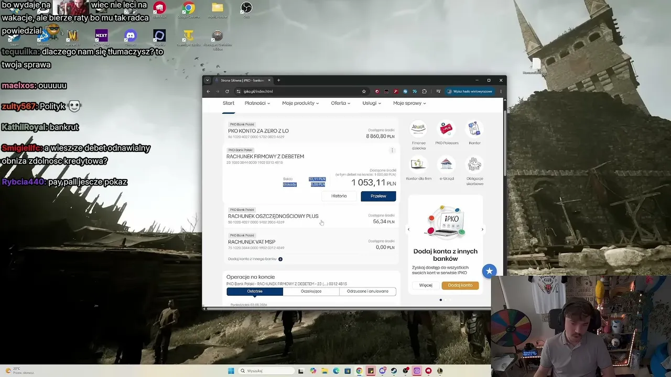671x377 pixels.
Task: Open the Discord desktop shortcut
Action: (x=131, y=38)
